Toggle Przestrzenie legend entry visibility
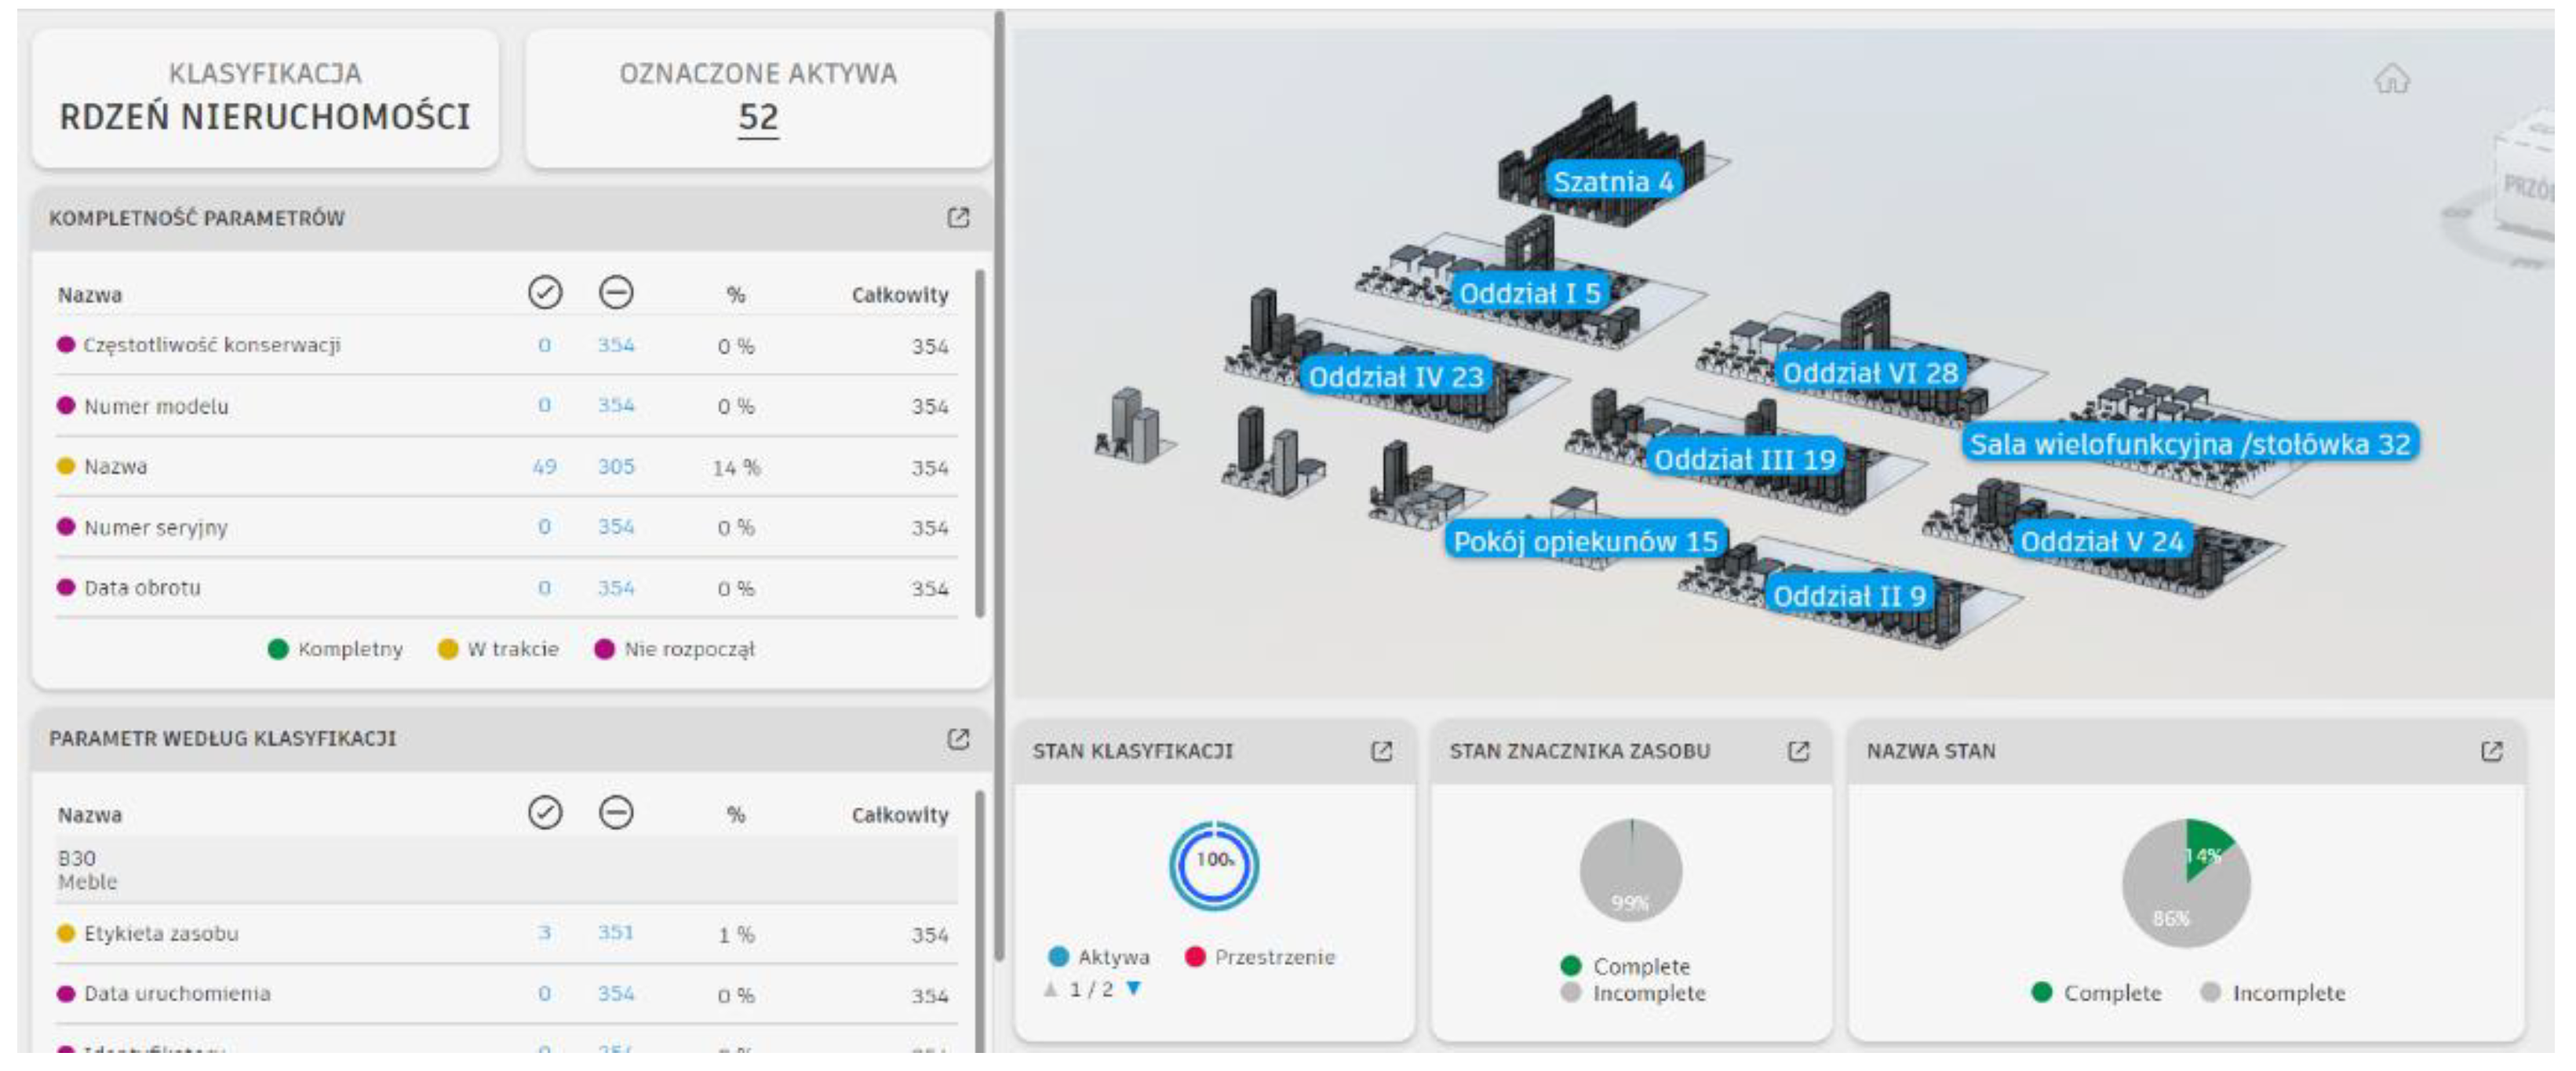This screenshot has height=1071, width=2576. click(1260, 957)
